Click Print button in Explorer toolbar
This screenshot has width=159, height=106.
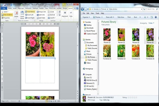[x=129, y=17]
